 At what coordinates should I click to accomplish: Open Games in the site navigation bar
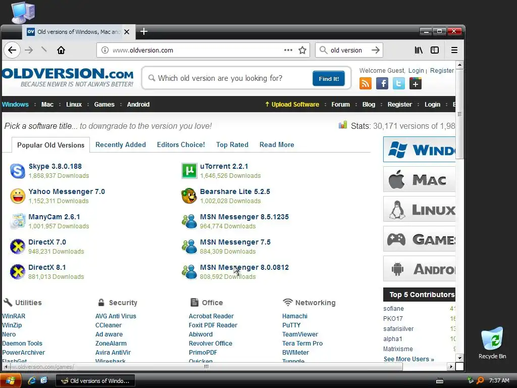coord(104,104)
